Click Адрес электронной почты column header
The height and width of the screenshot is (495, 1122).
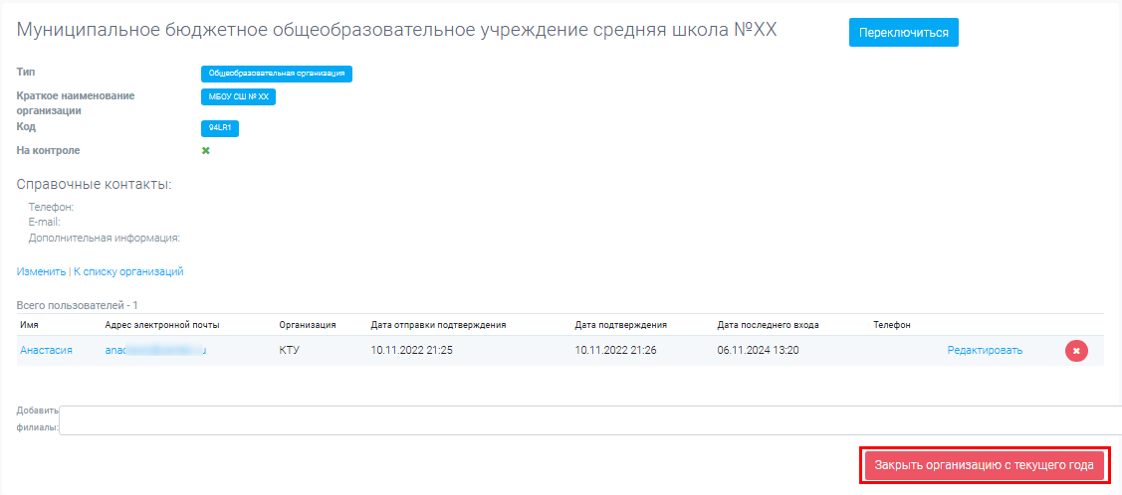click(161, 325)
